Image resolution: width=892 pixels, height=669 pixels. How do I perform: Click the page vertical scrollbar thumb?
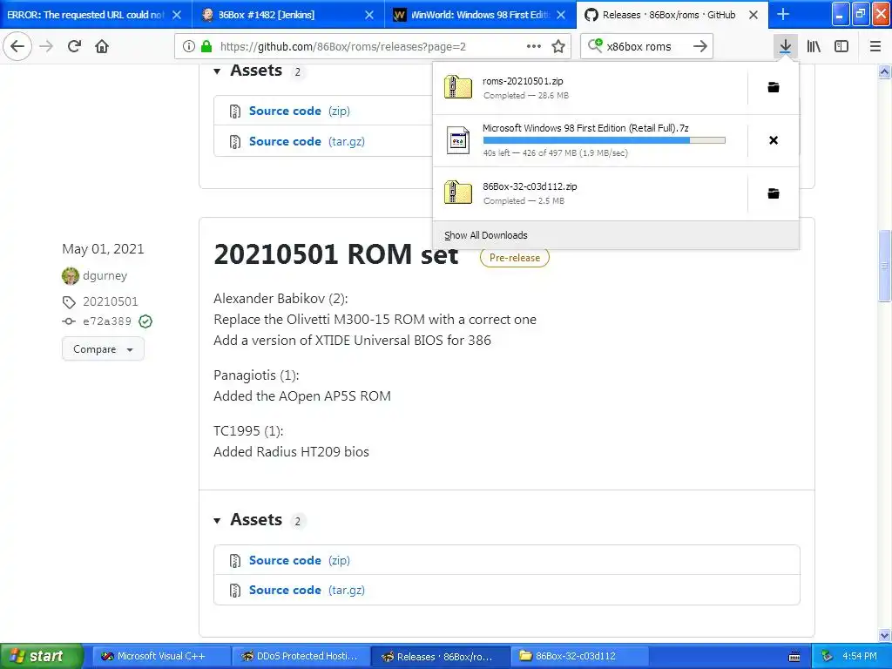coord(884,265)
